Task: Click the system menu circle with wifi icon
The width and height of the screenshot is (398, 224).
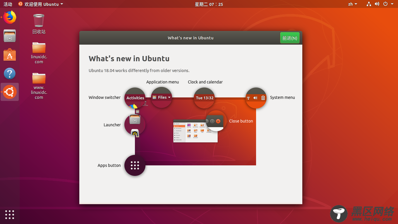Action: coord(256,98)
